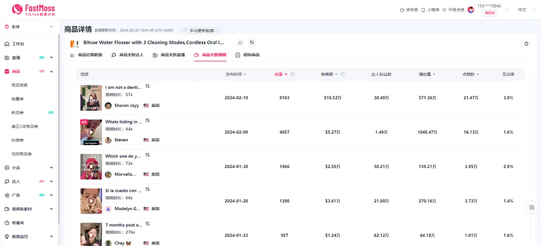Click the help icon next to 销量 column
Viewport: 541px width, 246px height.
(292, 74)
